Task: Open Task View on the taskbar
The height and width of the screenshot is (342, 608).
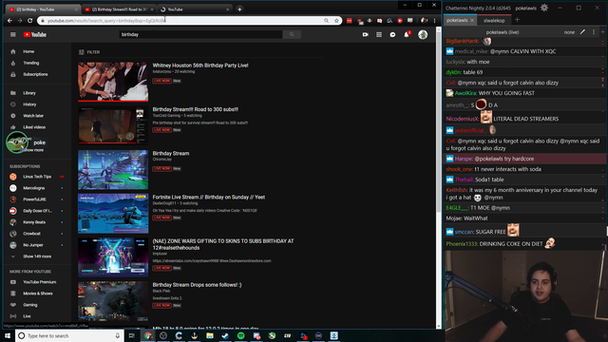Action: pyautogui.click(x=132, y=335)
